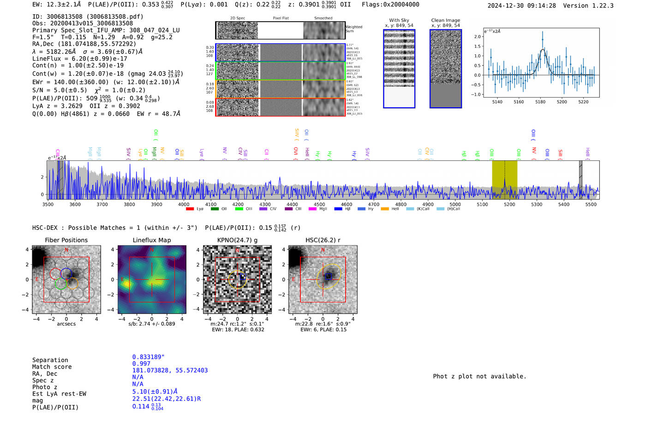The height and width of the screenshot is (439, 646).
Task: Click the yellow highlighted band in full spectrum
Action: tap(504, 180)
